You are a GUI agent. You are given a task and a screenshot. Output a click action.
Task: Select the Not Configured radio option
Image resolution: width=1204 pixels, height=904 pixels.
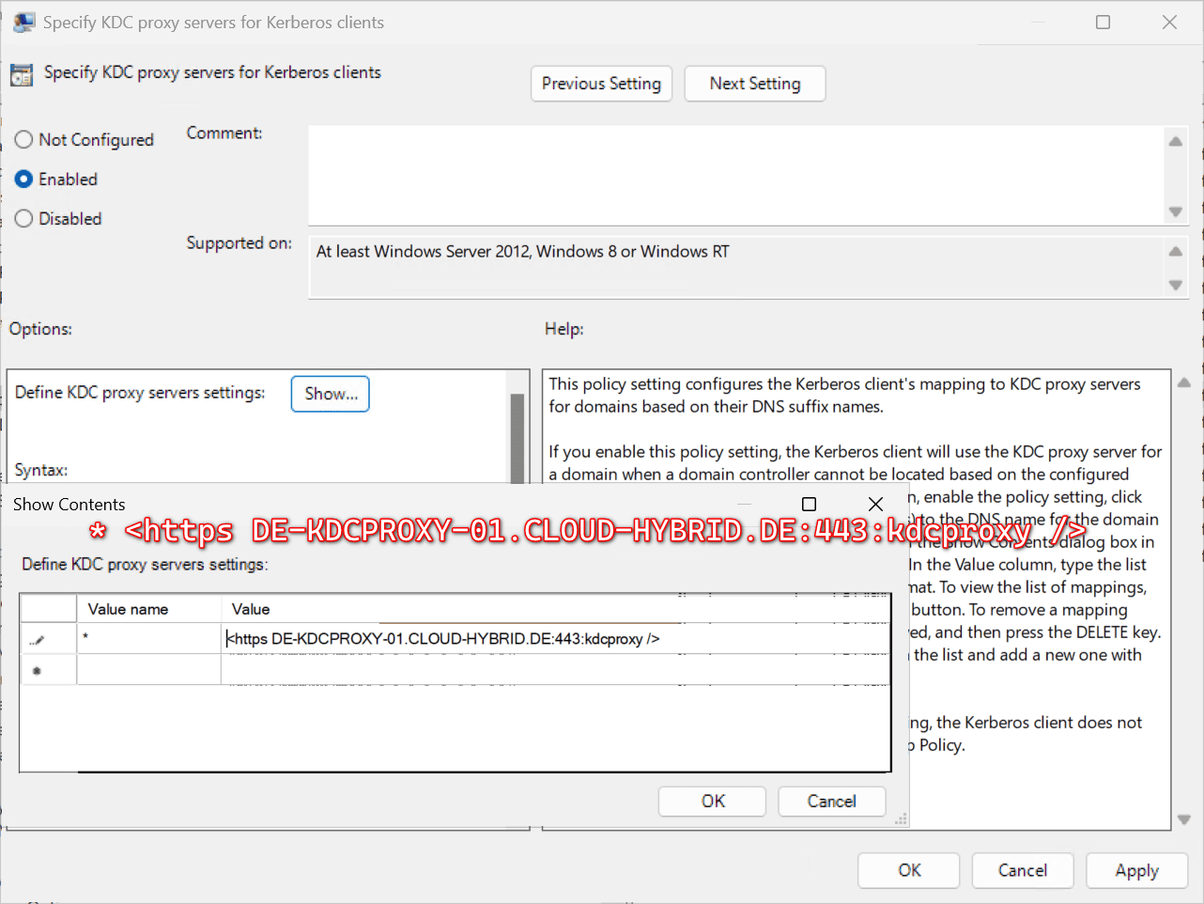pos(24,140)
